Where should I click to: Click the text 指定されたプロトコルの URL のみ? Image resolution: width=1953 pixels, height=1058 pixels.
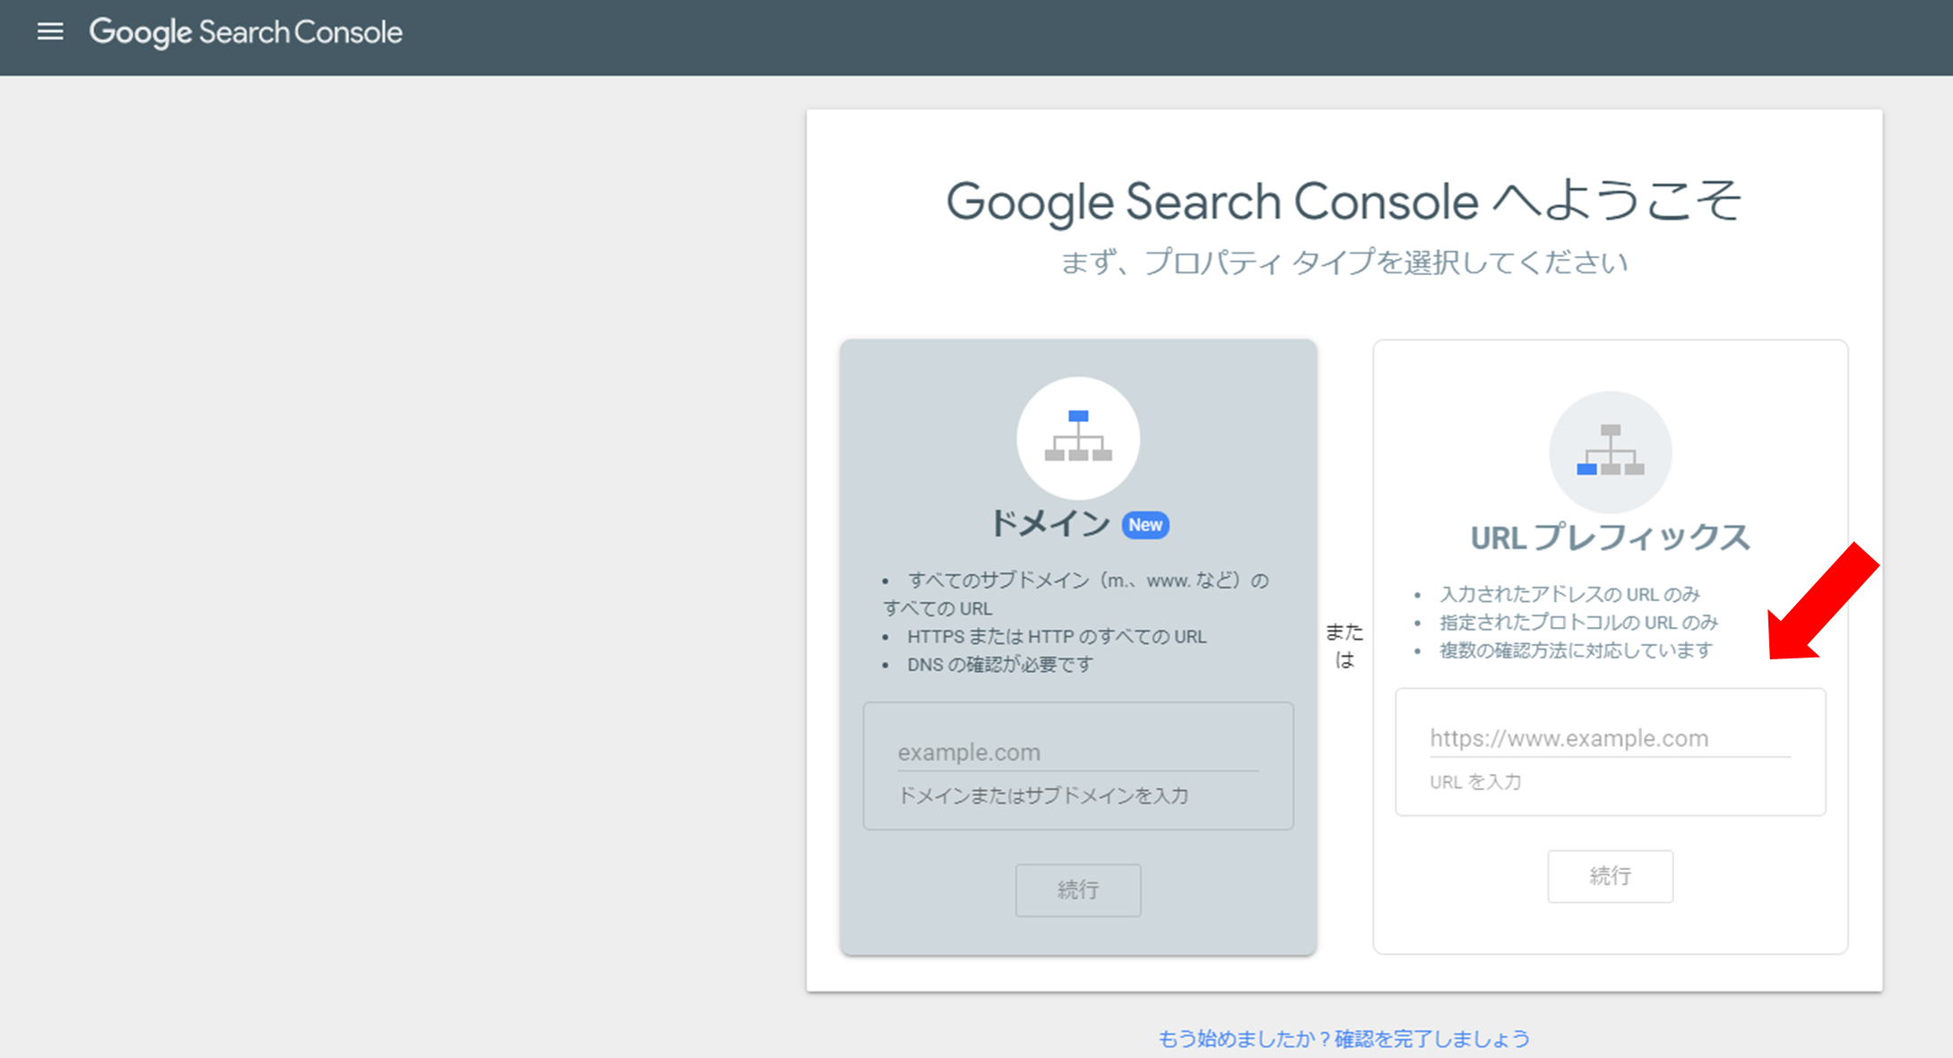pos(1578,622)
